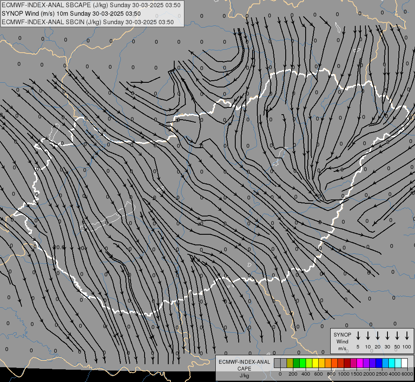Click the '5' speed label under wind arrow
The image size is (415, 382).
point(358,347)
